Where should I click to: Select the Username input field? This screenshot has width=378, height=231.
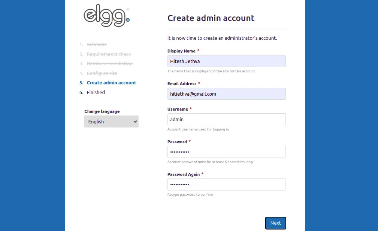[226, 119]
